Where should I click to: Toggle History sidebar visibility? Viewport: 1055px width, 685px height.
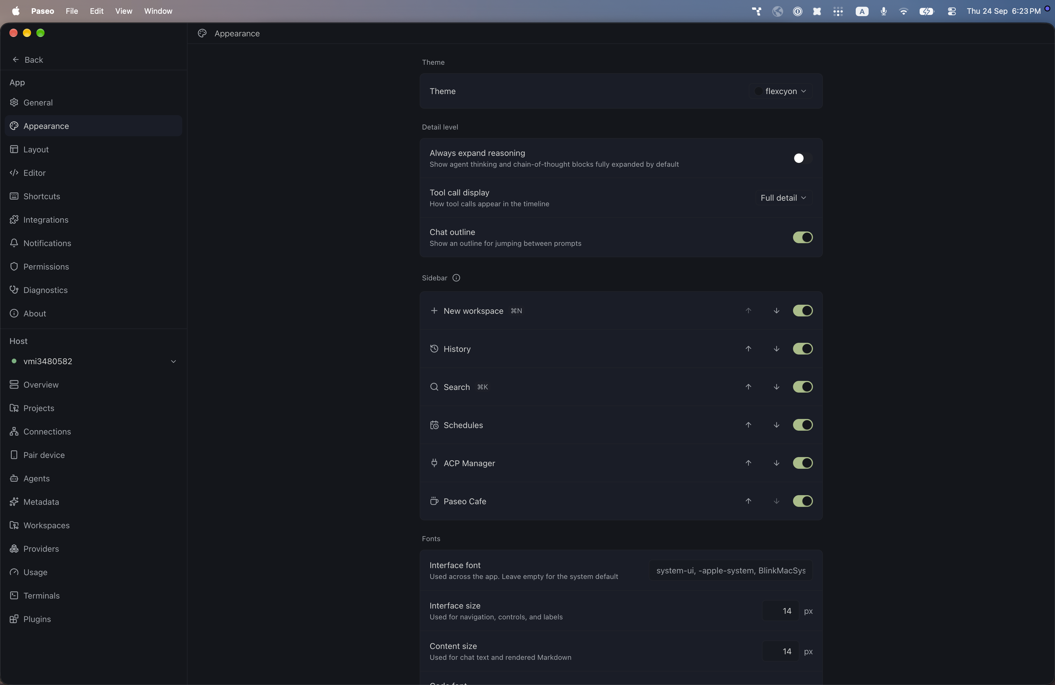[x=802, y=349]
